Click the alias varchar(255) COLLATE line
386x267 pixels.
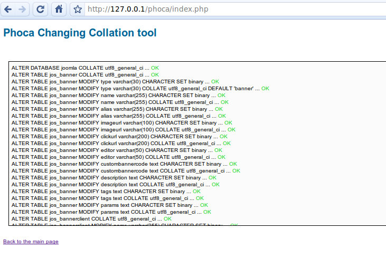(x=119, y=116)
